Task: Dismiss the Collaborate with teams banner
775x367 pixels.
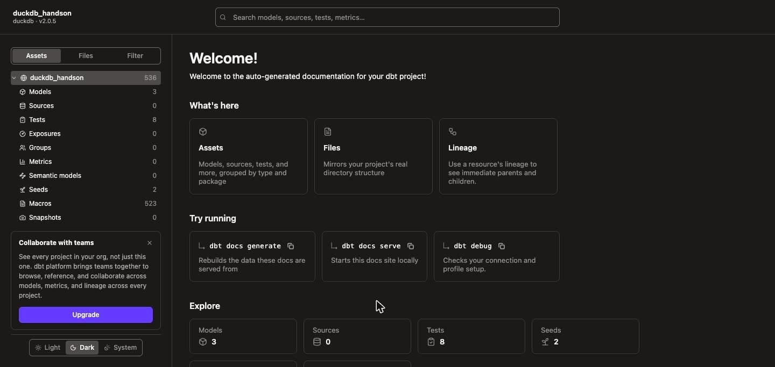Action: click(x=150, y=243)
